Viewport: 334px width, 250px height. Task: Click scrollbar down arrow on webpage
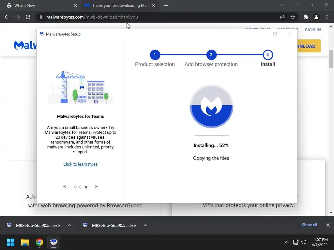point(331,213)
